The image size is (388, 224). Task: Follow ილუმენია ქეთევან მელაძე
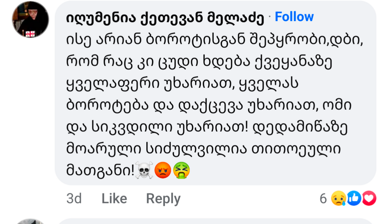click(294, 17)
